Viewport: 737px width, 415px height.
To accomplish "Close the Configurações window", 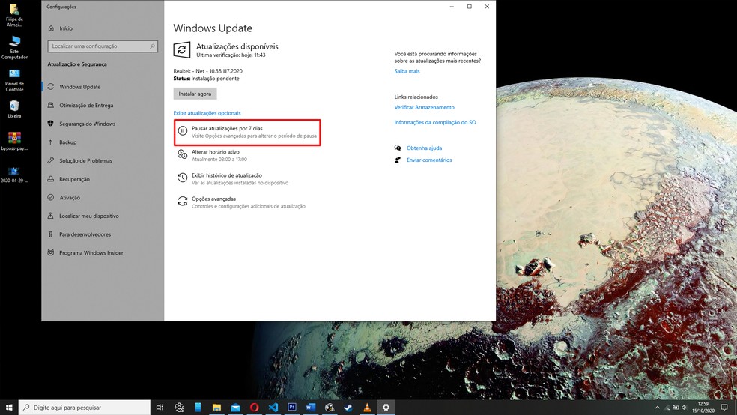I will tap(487, 7).
